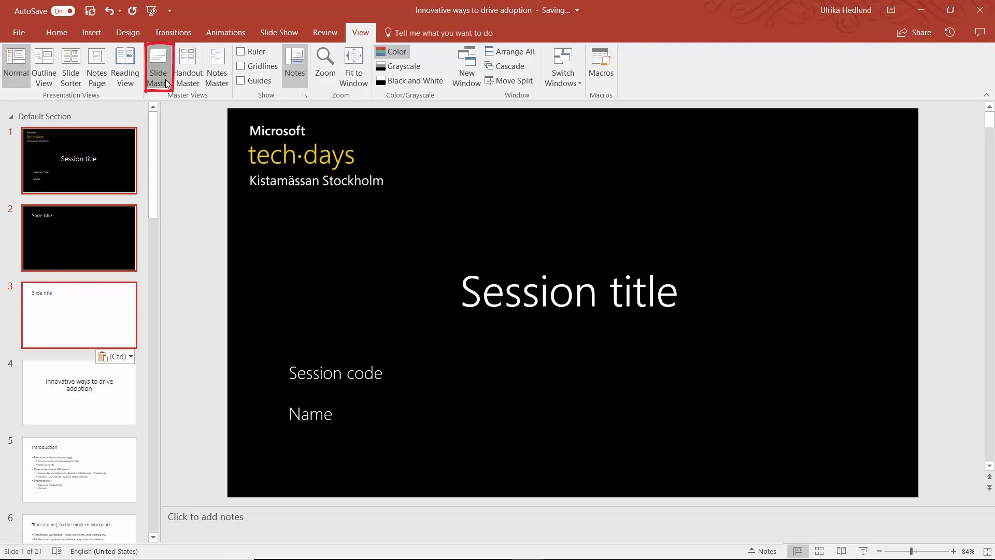This screenshot has width=995, height=560.
Task: Open the Animations tab
Action: click(225, 32)
